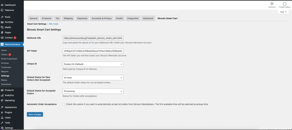Viewport: 292px width, 130px height.
Task: Click the Save changes button
Action: pos(35,114)
